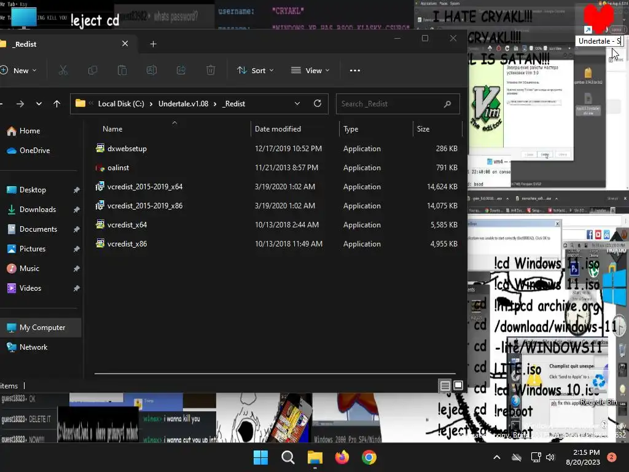Open the Sort dropdown
Image resolution: width=629 pixels, height=472 pixels.
tap(255, 70)
